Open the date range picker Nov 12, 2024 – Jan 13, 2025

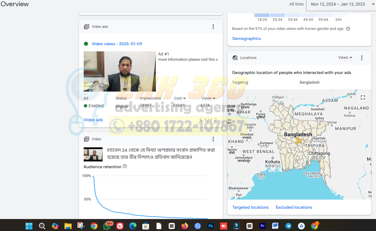point(341,4)
